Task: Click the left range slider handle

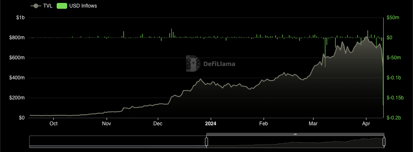Action: [x=206, y=142]
